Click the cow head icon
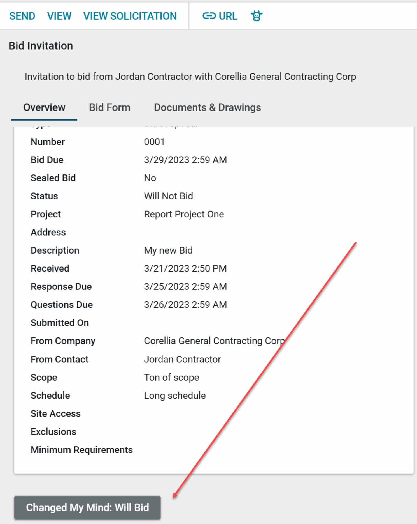Viewport: 417px width, 524px height. (256, 16)
